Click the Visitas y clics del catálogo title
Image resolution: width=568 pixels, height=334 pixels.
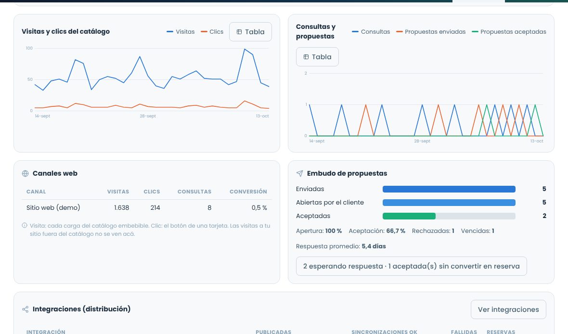click(x=65, y=31)
